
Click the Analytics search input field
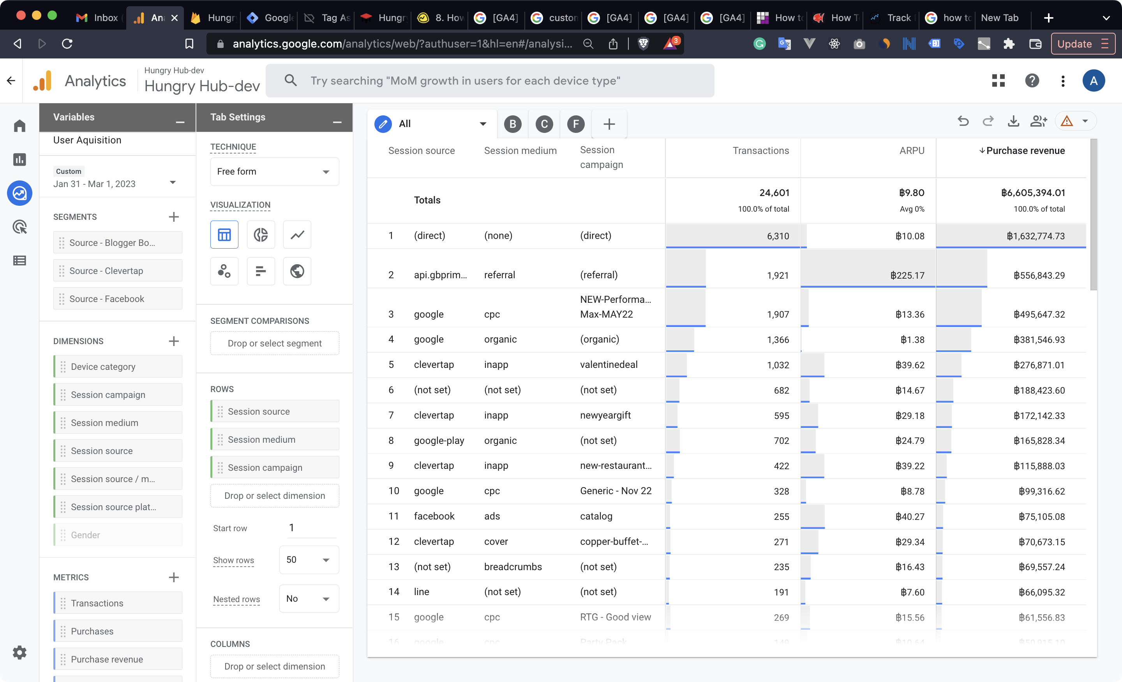[489, 81]
